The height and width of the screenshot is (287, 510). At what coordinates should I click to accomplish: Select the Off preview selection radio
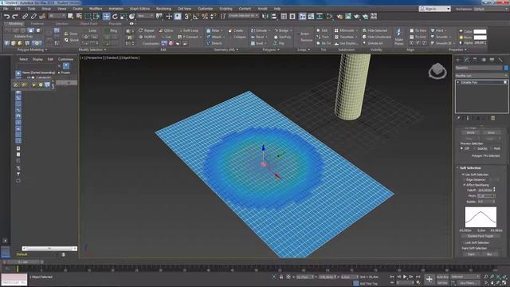click(x=461, y=148)
